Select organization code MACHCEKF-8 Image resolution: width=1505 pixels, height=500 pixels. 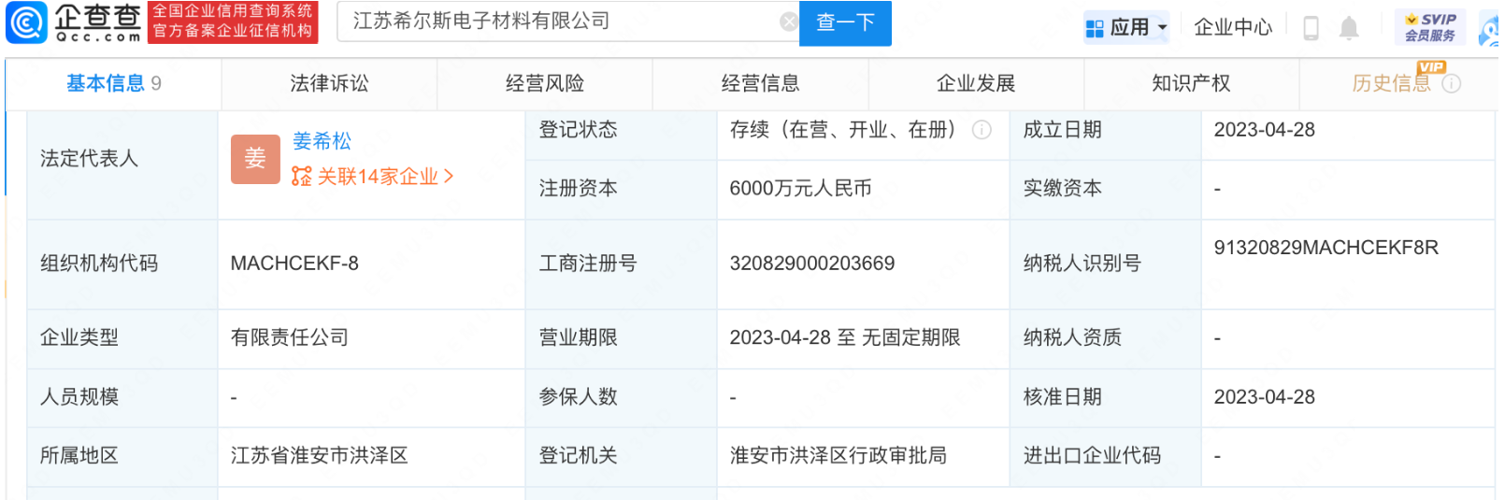[294, 264]
